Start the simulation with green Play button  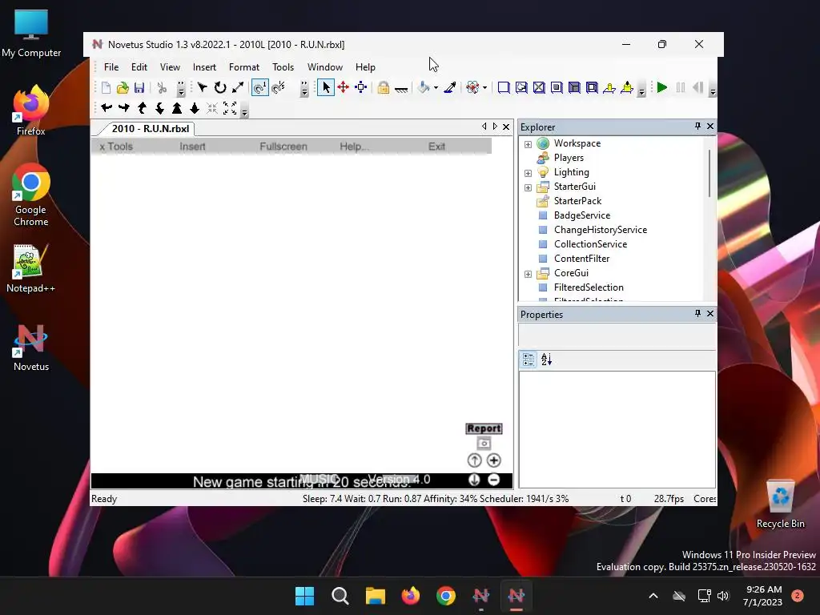[x=662, y=88]
